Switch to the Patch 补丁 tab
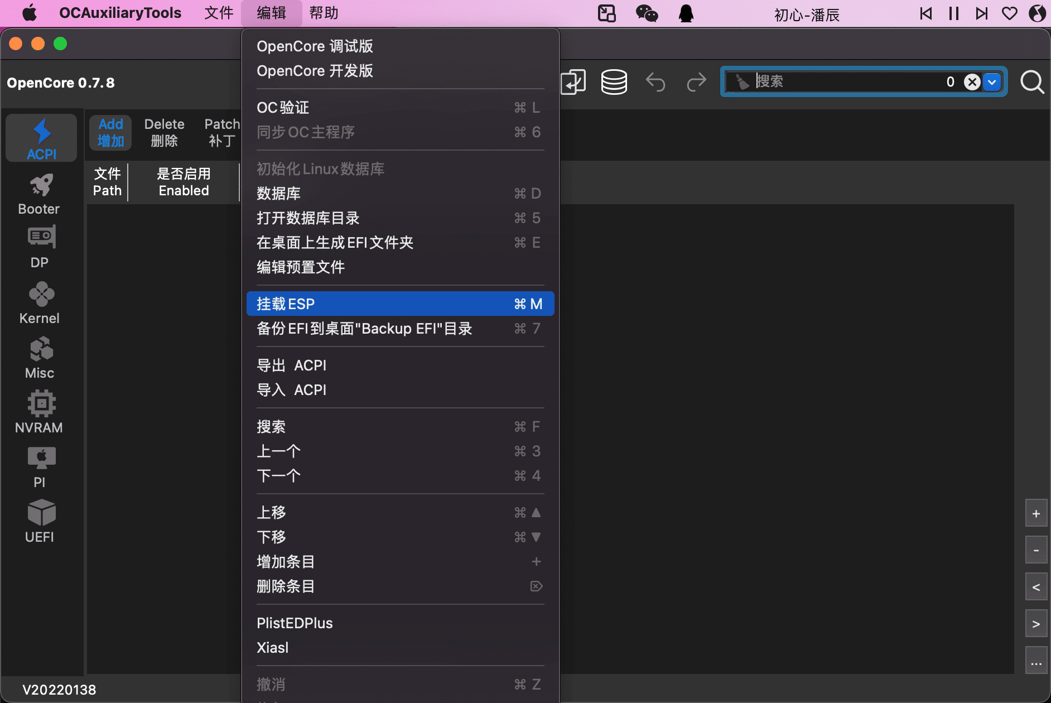This screenshot has height=703, width=1051. click(221, 133)
